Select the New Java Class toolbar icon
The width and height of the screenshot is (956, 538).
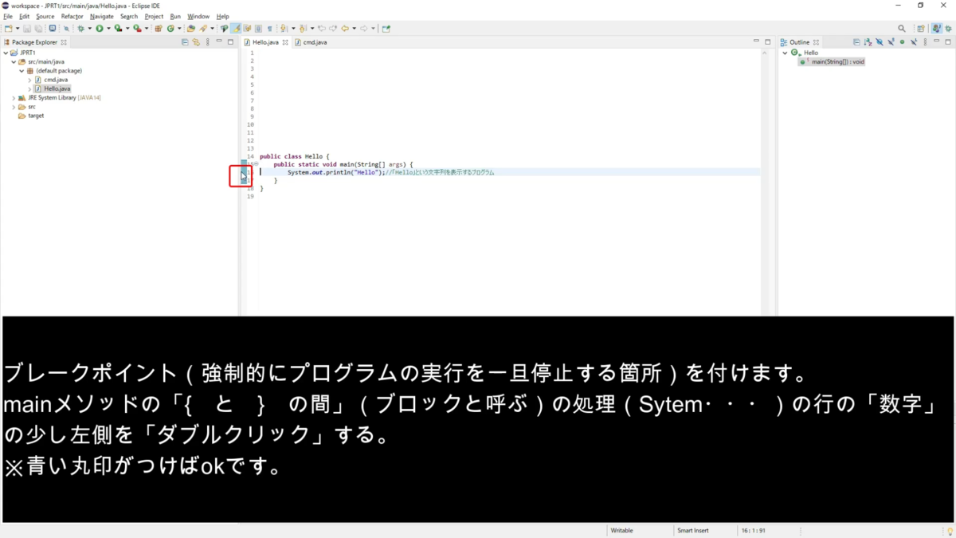click(x=170, y=28)
